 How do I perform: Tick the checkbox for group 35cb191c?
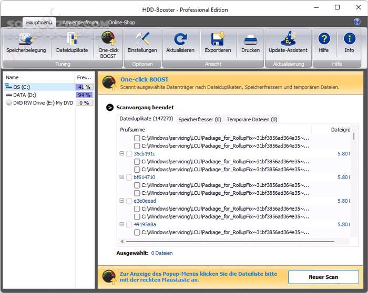point(129,154)
